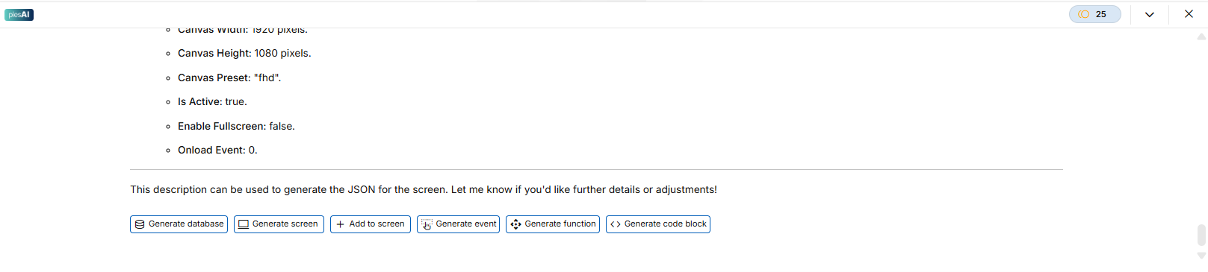Click the plus icon on Add to screen

coord(341,224)
